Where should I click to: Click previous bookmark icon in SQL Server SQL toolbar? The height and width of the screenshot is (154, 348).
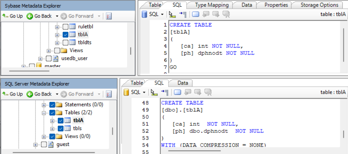188,92
